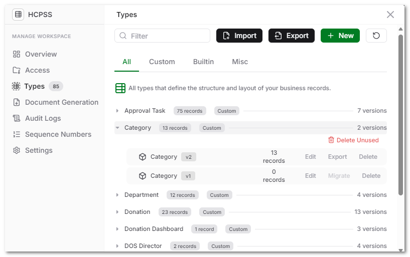Click Delete for Category v1

[371, 176]
